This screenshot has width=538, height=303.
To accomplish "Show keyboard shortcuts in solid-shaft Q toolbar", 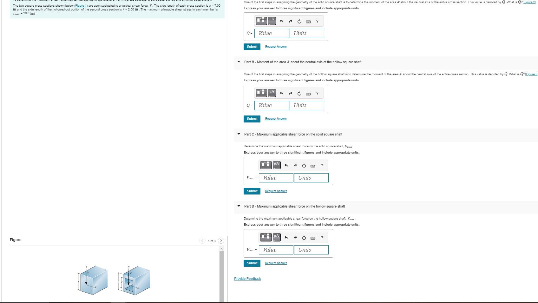I will (x=308, y=22).
